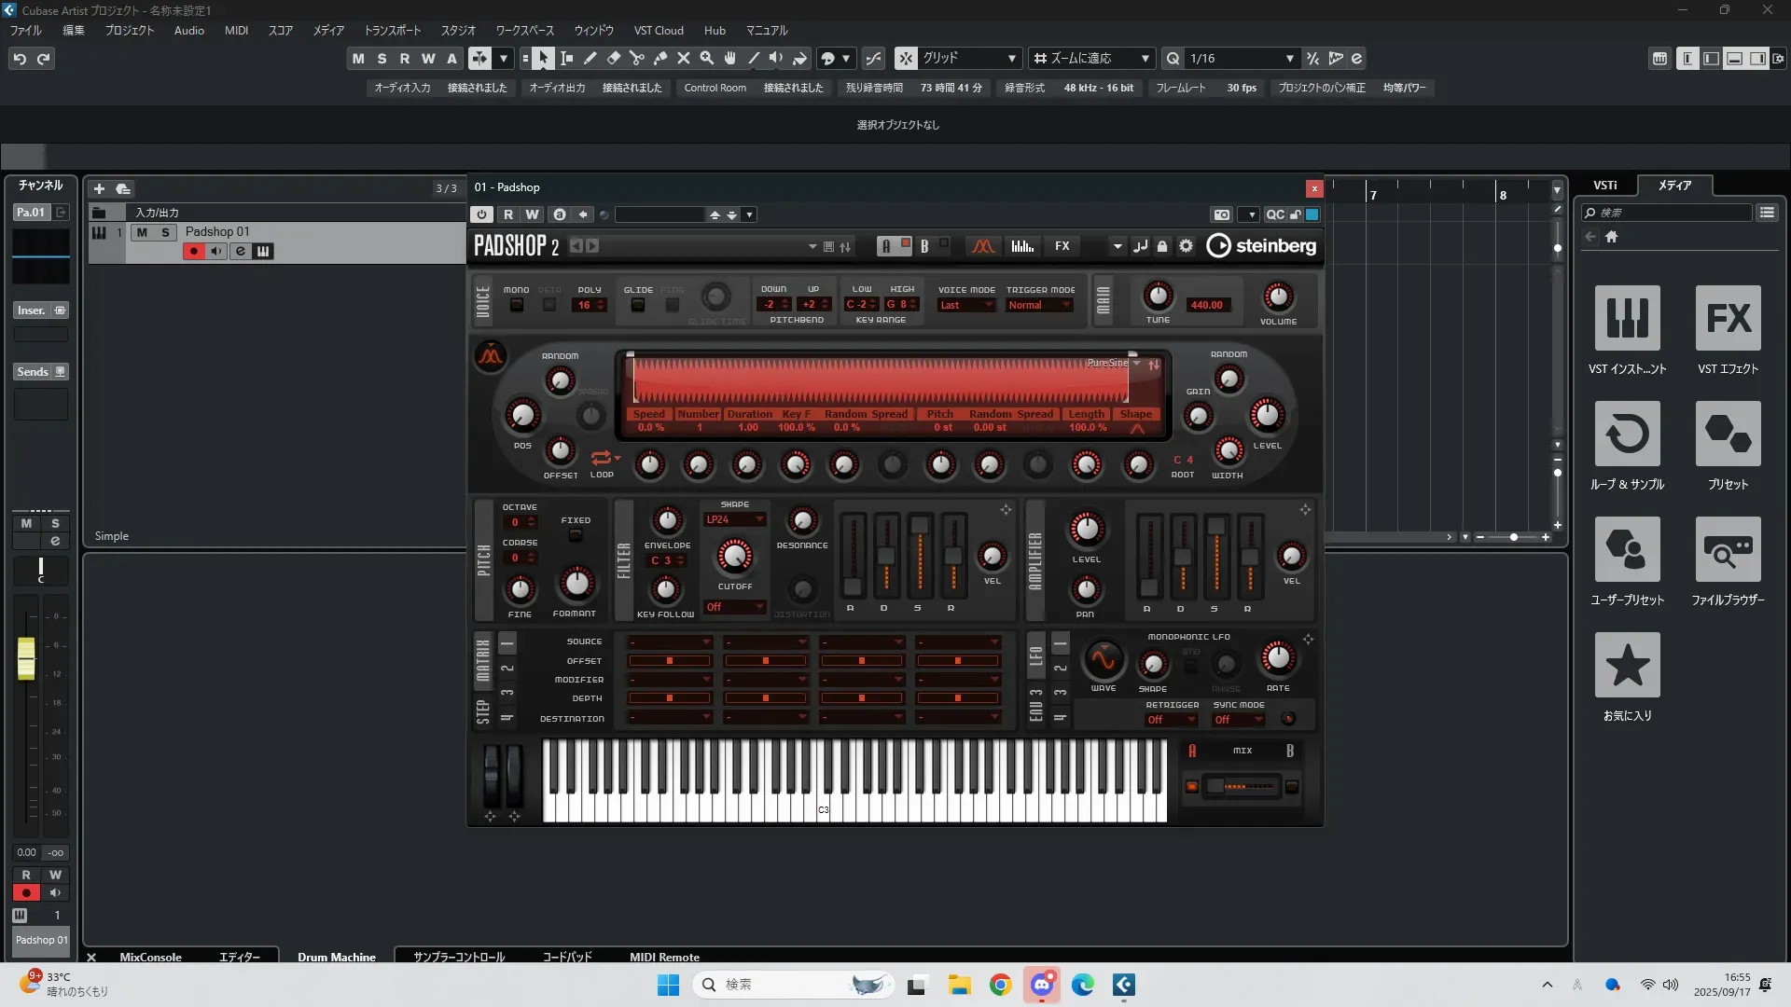Screen dimensions: 1791x1007
Task: Click the Inserts section header button
Action: (x=32, y=310)
